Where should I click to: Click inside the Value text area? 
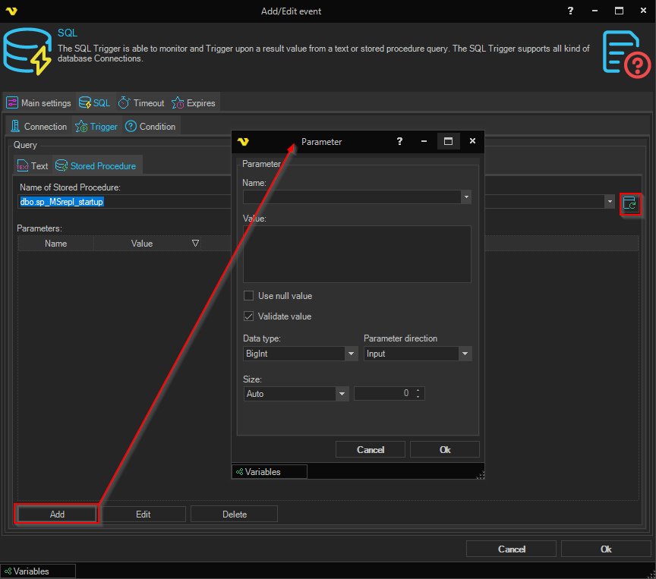(357, 254)
